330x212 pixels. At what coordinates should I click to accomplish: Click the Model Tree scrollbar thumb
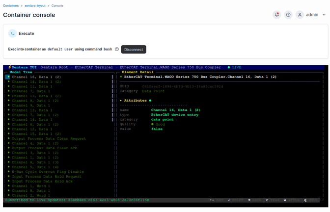click(112, 98)
